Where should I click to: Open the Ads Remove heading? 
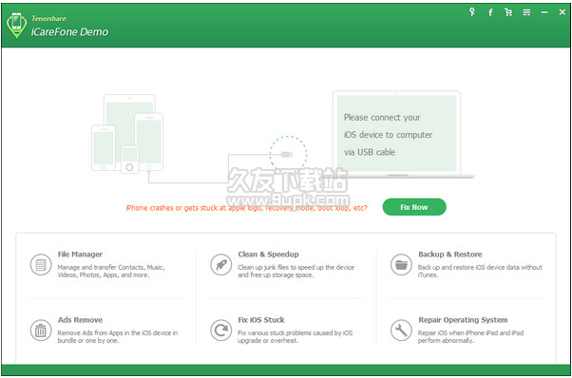(x=80, y=320)
